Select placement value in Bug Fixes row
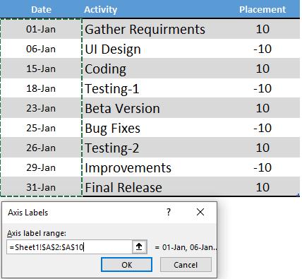Image resolution: width=302 pixels, height=279 pixels. click(262, 128)
